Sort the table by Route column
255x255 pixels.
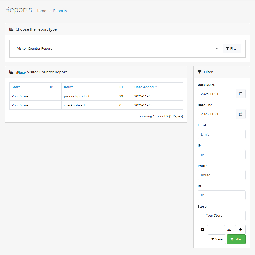pyautogui.click(x=69, y=87)
